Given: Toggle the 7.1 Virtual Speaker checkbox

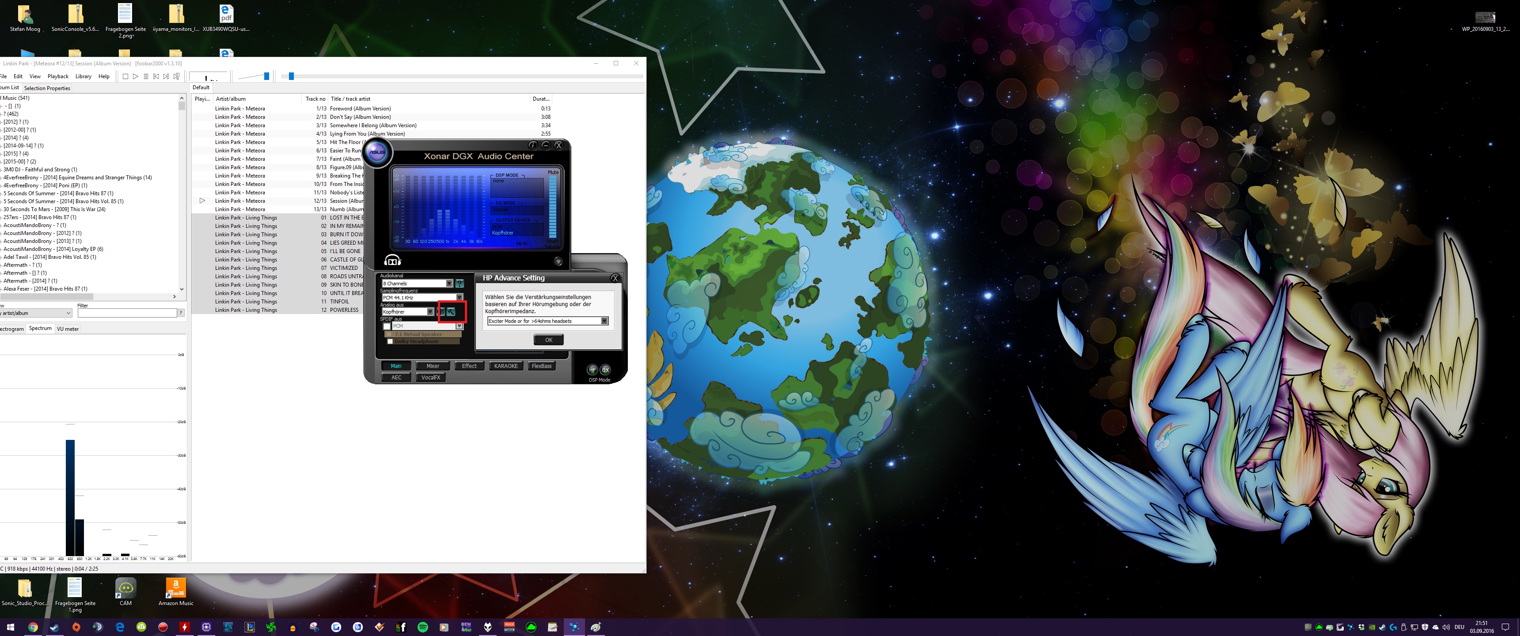Looking at the screenshot, I should 389,334.
